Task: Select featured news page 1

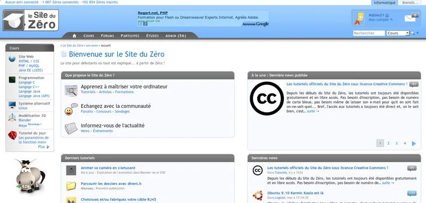Action: [380, 143]
